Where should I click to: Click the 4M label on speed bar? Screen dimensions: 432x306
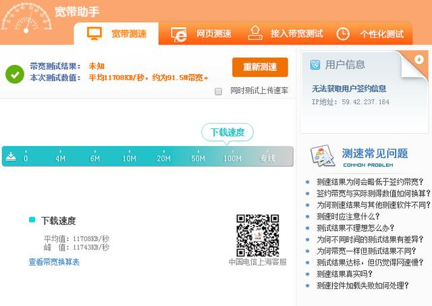(x=60, y=159)
